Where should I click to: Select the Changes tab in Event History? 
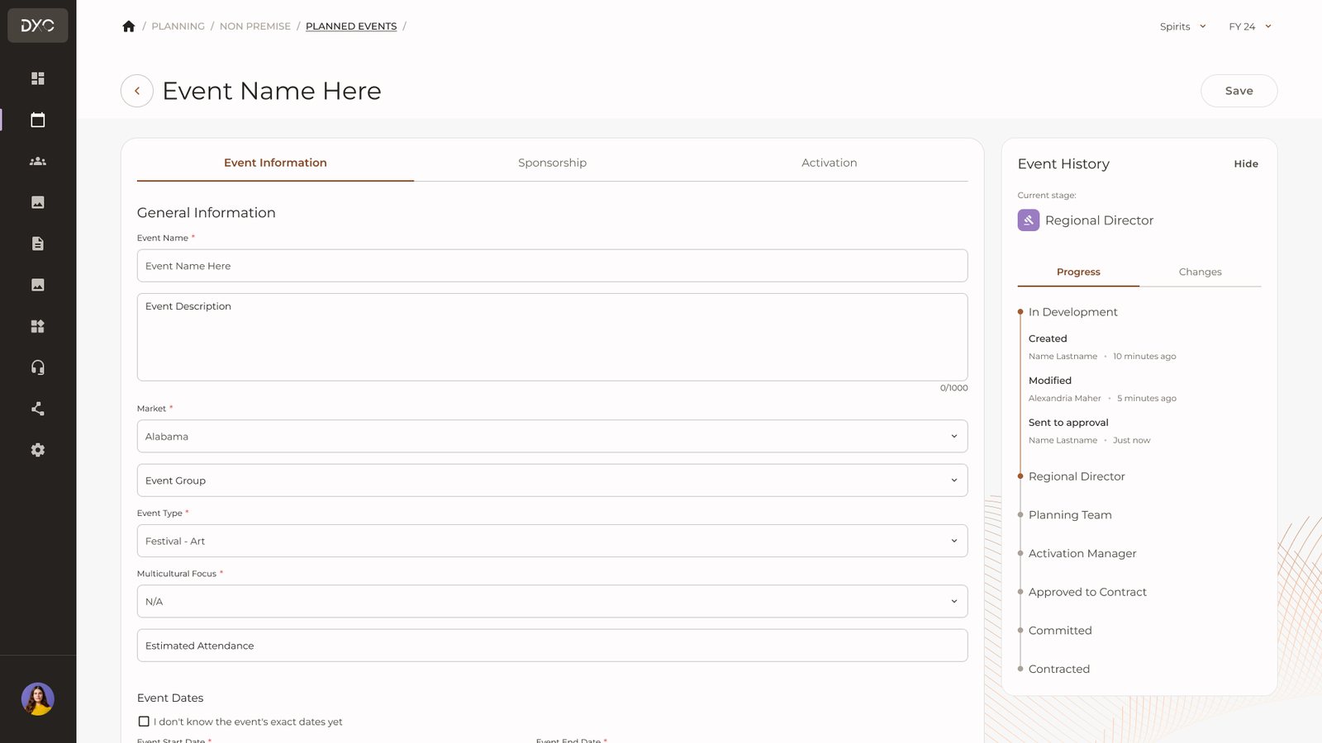(1200, 272)
